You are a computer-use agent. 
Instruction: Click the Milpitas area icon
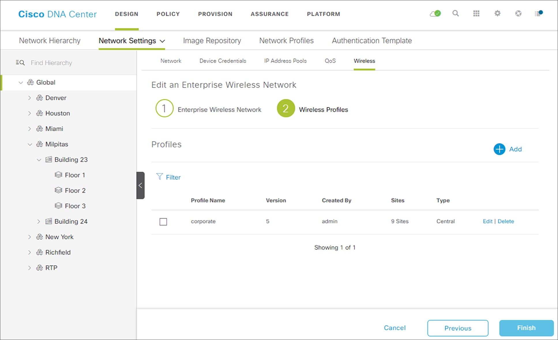40,144
